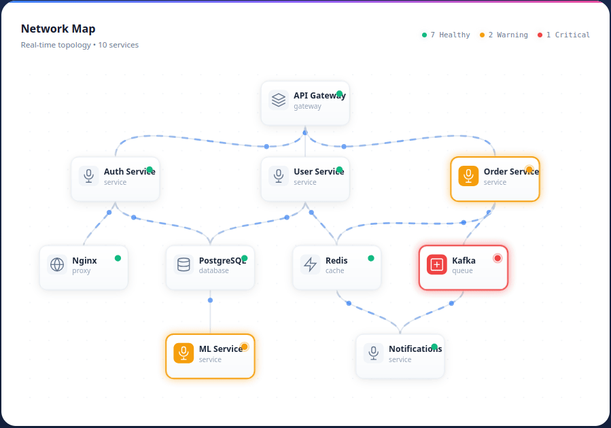
Task: Click the User Service microphone icon
Action: [279, 176]
